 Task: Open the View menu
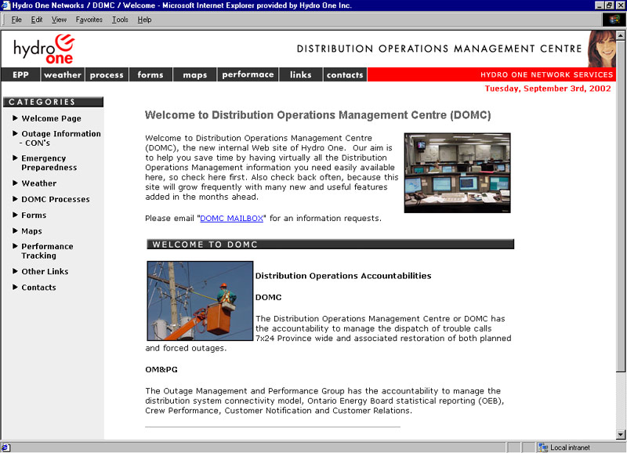(60, 20)
